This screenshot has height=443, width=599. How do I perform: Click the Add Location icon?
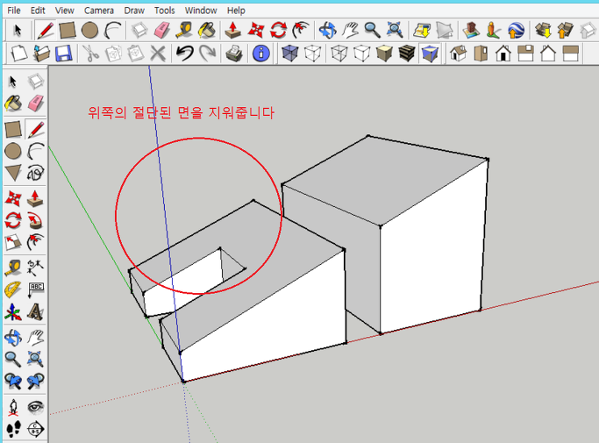click(422, 30)
